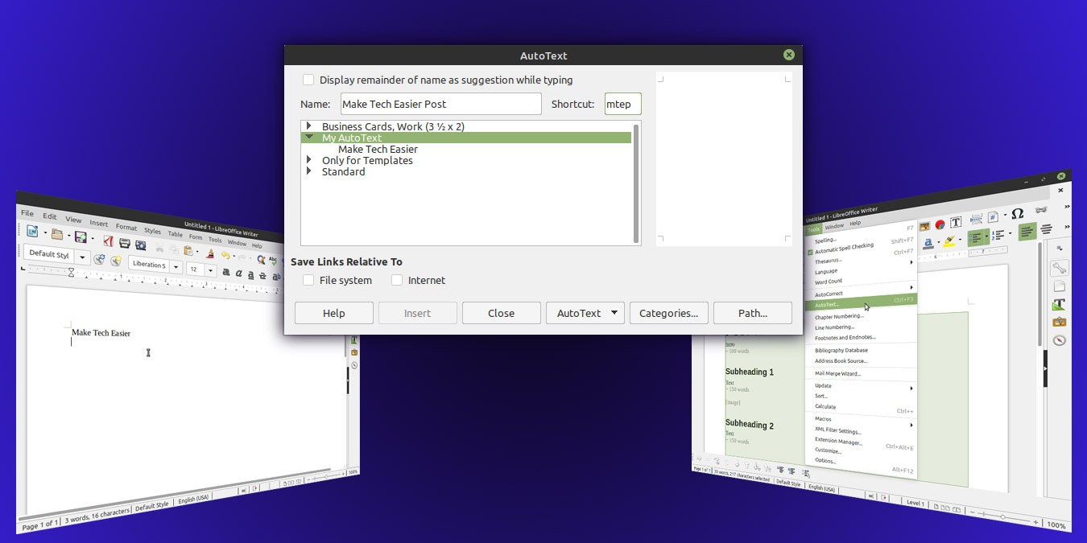Image resolution: width=1087 pixels, height=543 pixels.
Task: Insert a text box using the toolbar icon
Action: 956,223
